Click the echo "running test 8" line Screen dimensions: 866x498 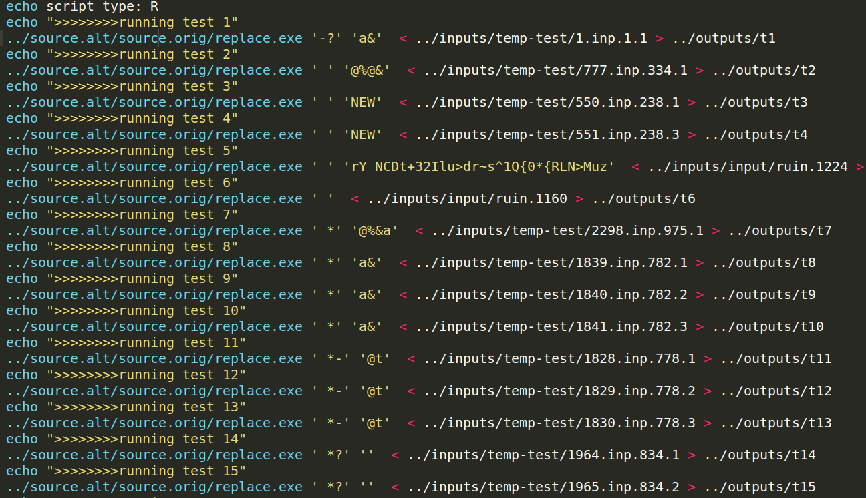(122, 246)
